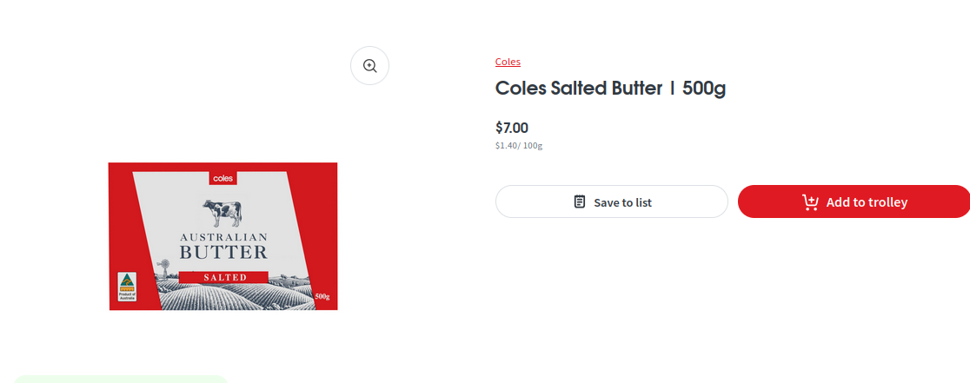Click the trolley plus icon
This screenshot has width=970, height=383.
click(x=810, y=202)
